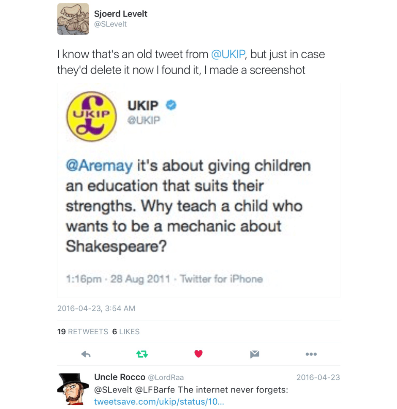Screen dimensions: 397x409
Task: Click the envelope direct message icon
Action: [x=255, y=354]
